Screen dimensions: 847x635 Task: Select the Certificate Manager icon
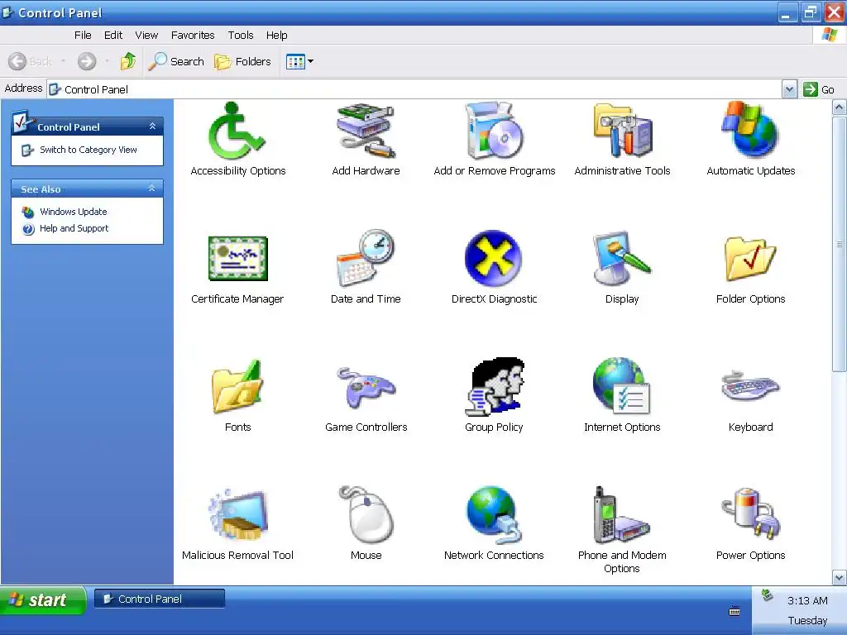tap(237, 259)
